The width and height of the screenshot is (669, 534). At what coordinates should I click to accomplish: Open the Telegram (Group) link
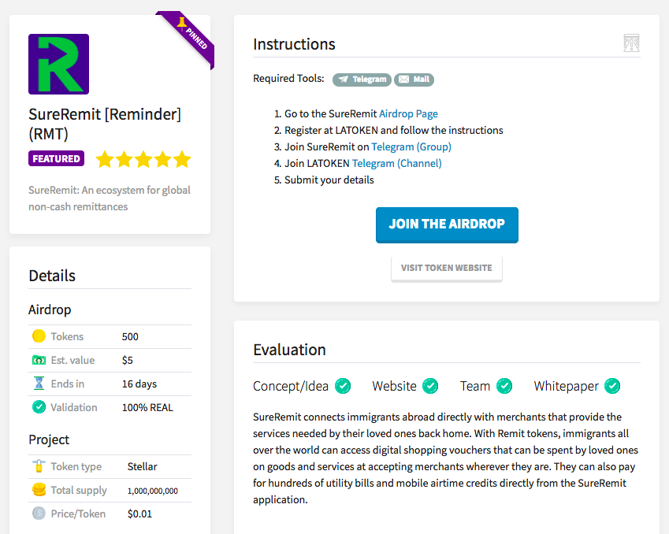[411, 146]
